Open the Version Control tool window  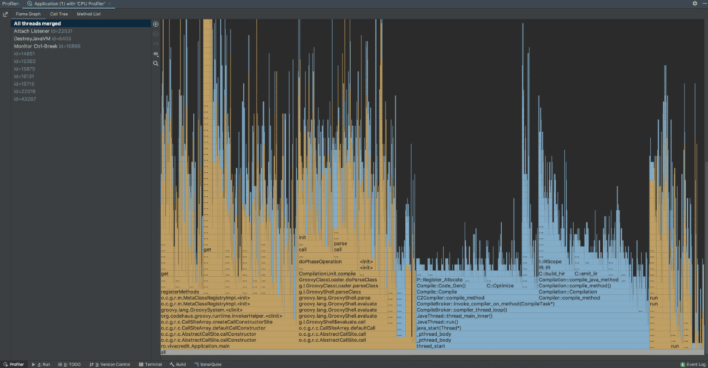click(109, 364)
